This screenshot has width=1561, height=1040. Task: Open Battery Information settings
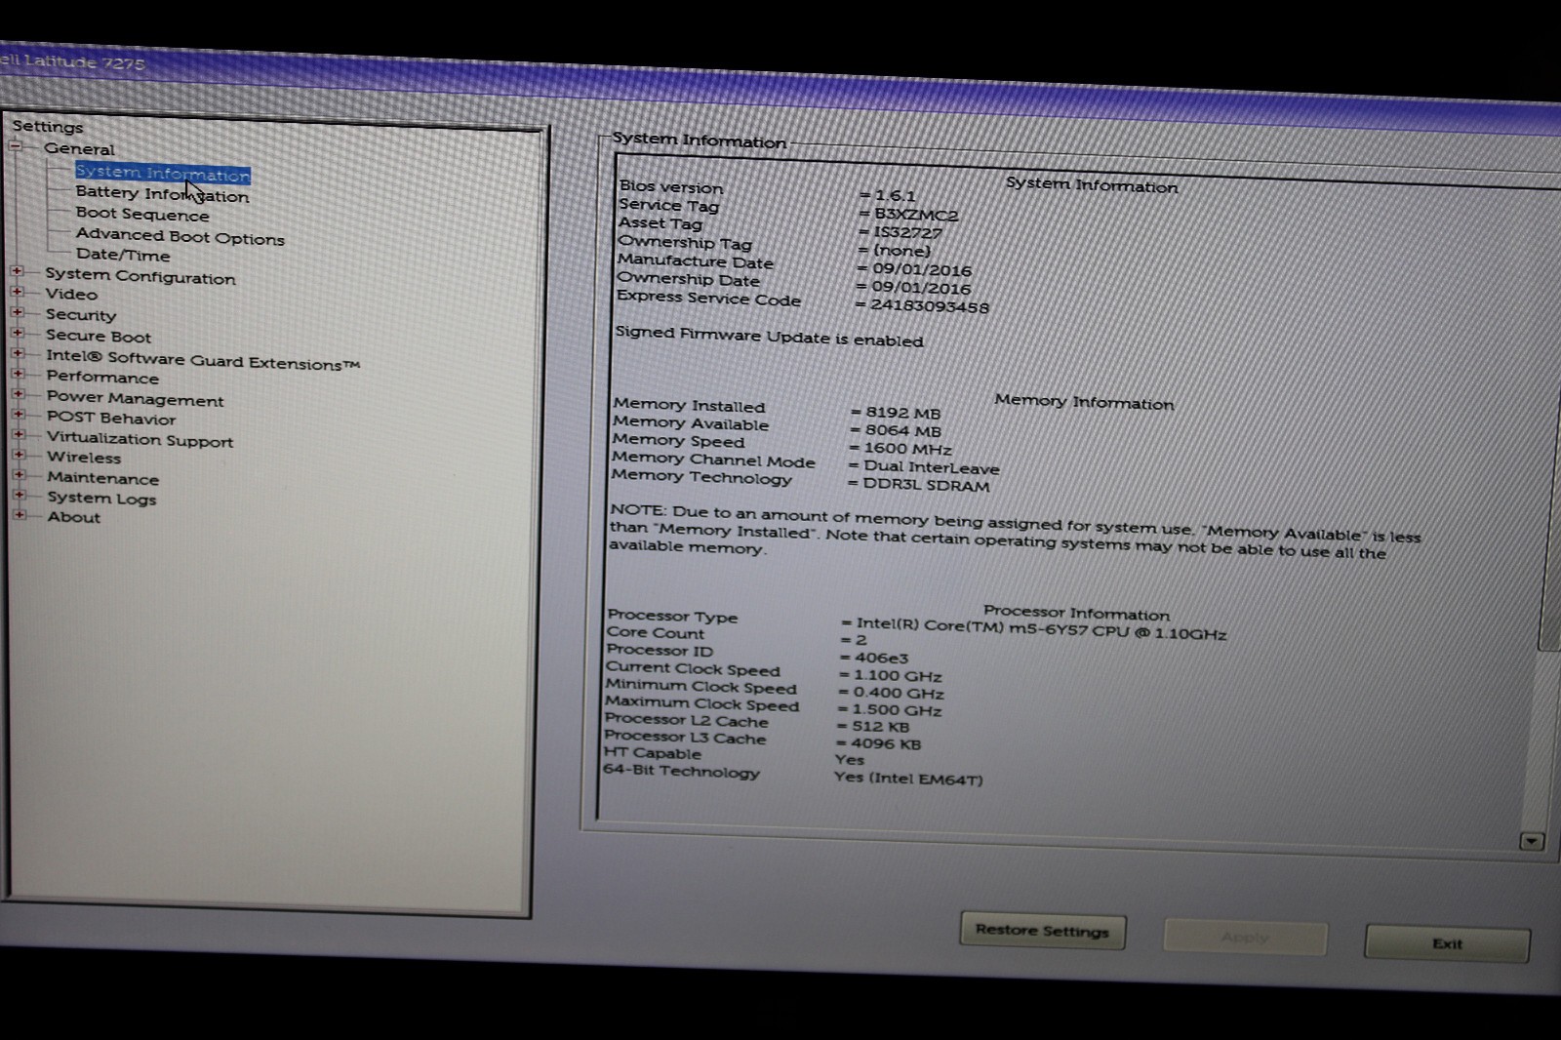tap(162, 194)
